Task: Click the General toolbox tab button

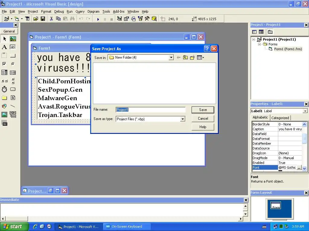Action: click(9, 31)
